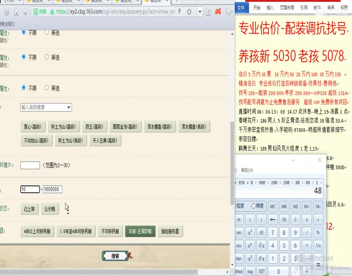Open the browser wrench tools icon

(228, 12)
